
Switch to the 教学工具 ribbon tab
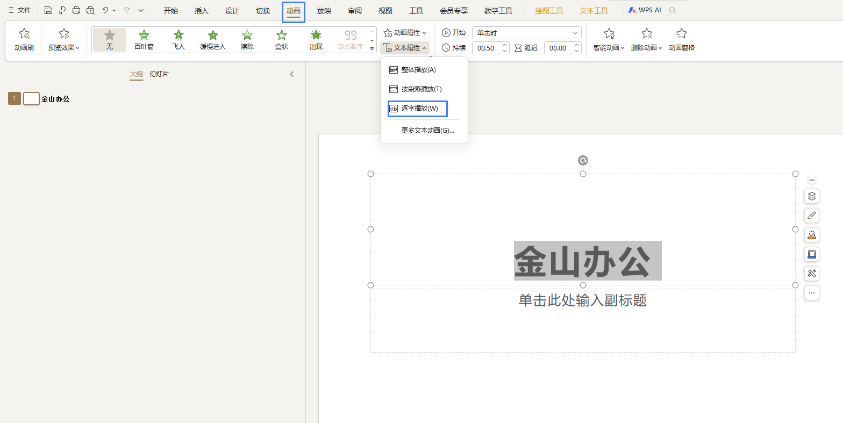click(x=498, y=11)
